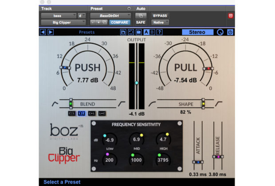Click the hard-knee curve icon right of BLEND
Viewport: 275px width, 186px height.
(122, 104)
